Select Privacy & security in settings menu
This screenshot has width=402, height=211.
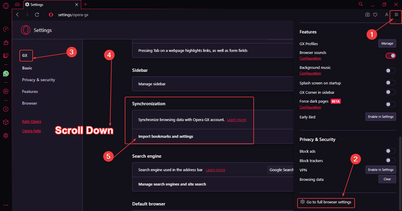(x=39, y=80)
